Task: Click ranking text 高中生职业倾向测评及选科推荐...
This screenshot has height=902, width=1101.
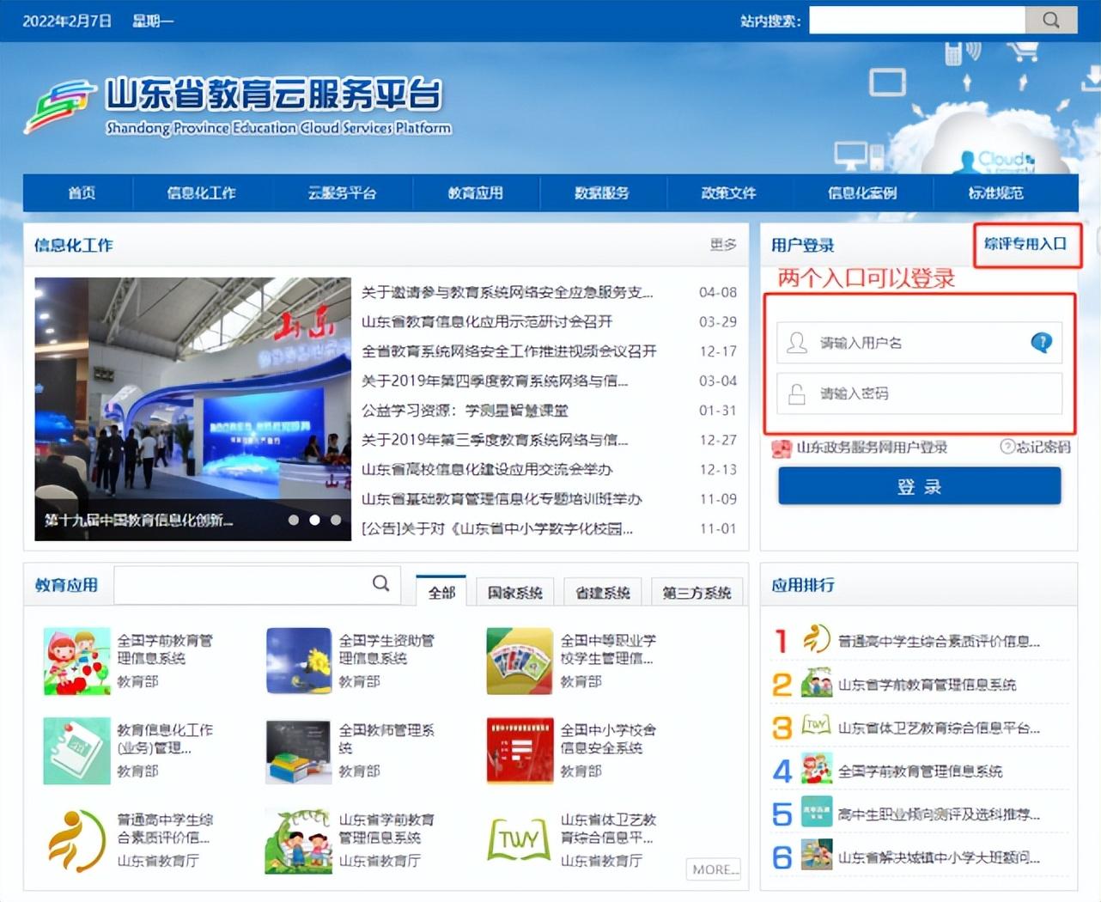Action: tap(940, 814)
